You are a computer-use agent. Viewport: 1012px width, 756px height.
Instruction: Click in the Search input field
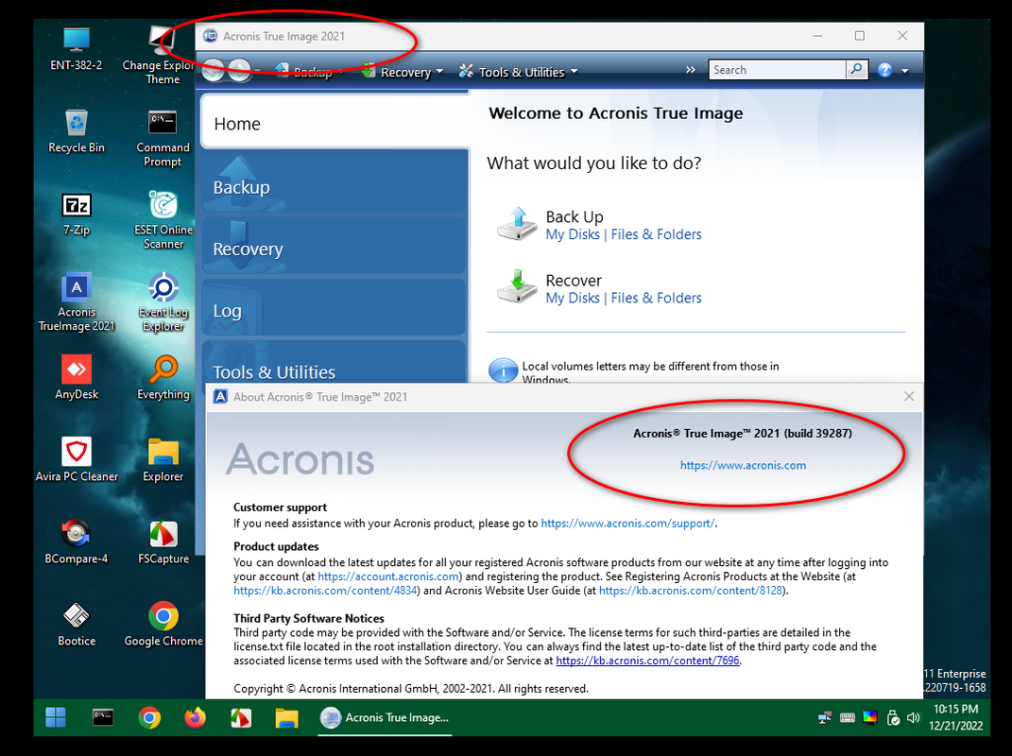(x=777, y=70)
